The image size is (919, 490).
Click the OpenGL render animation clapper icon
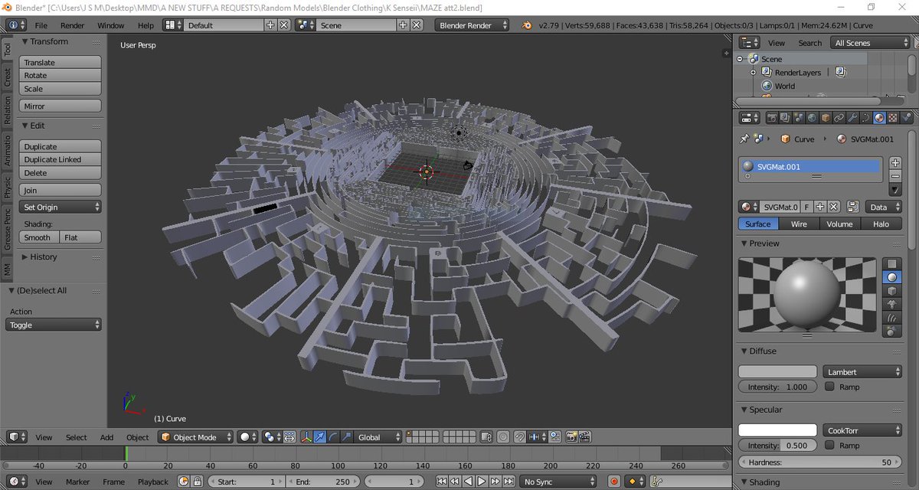point(585,437)
